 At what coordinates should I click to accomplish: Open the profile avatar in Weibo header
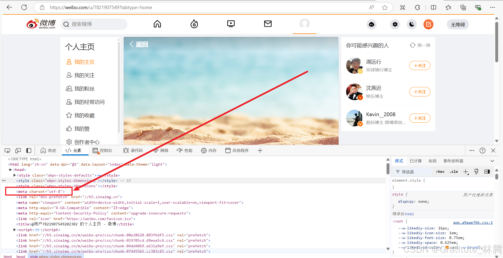tap(305, 24)
